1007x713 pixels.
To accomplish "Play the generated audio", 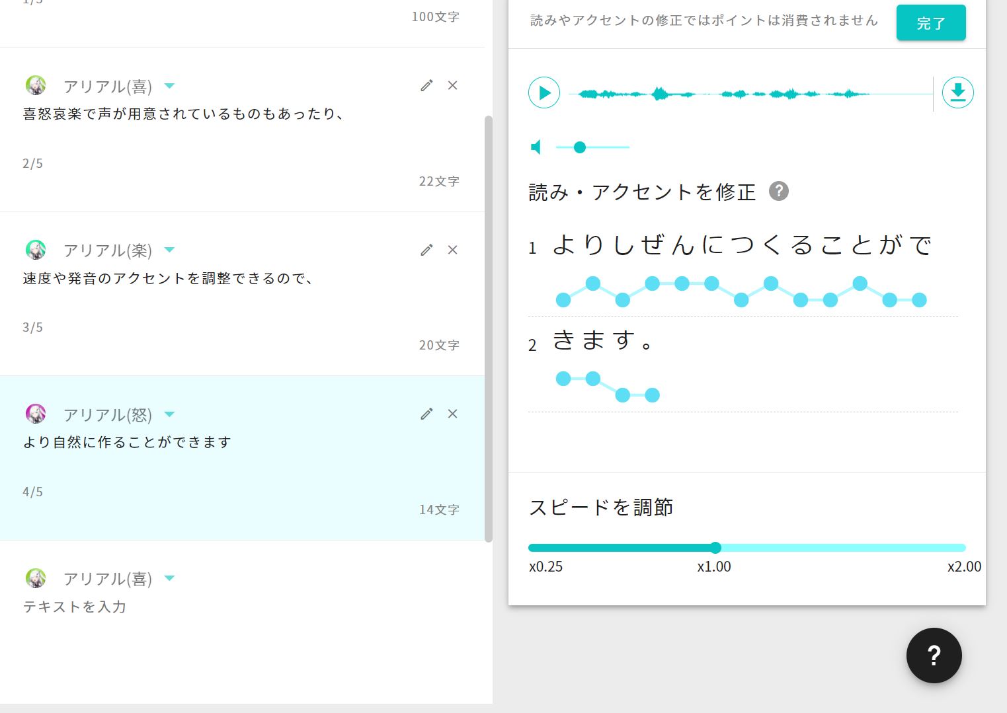I will pos(544,93).
